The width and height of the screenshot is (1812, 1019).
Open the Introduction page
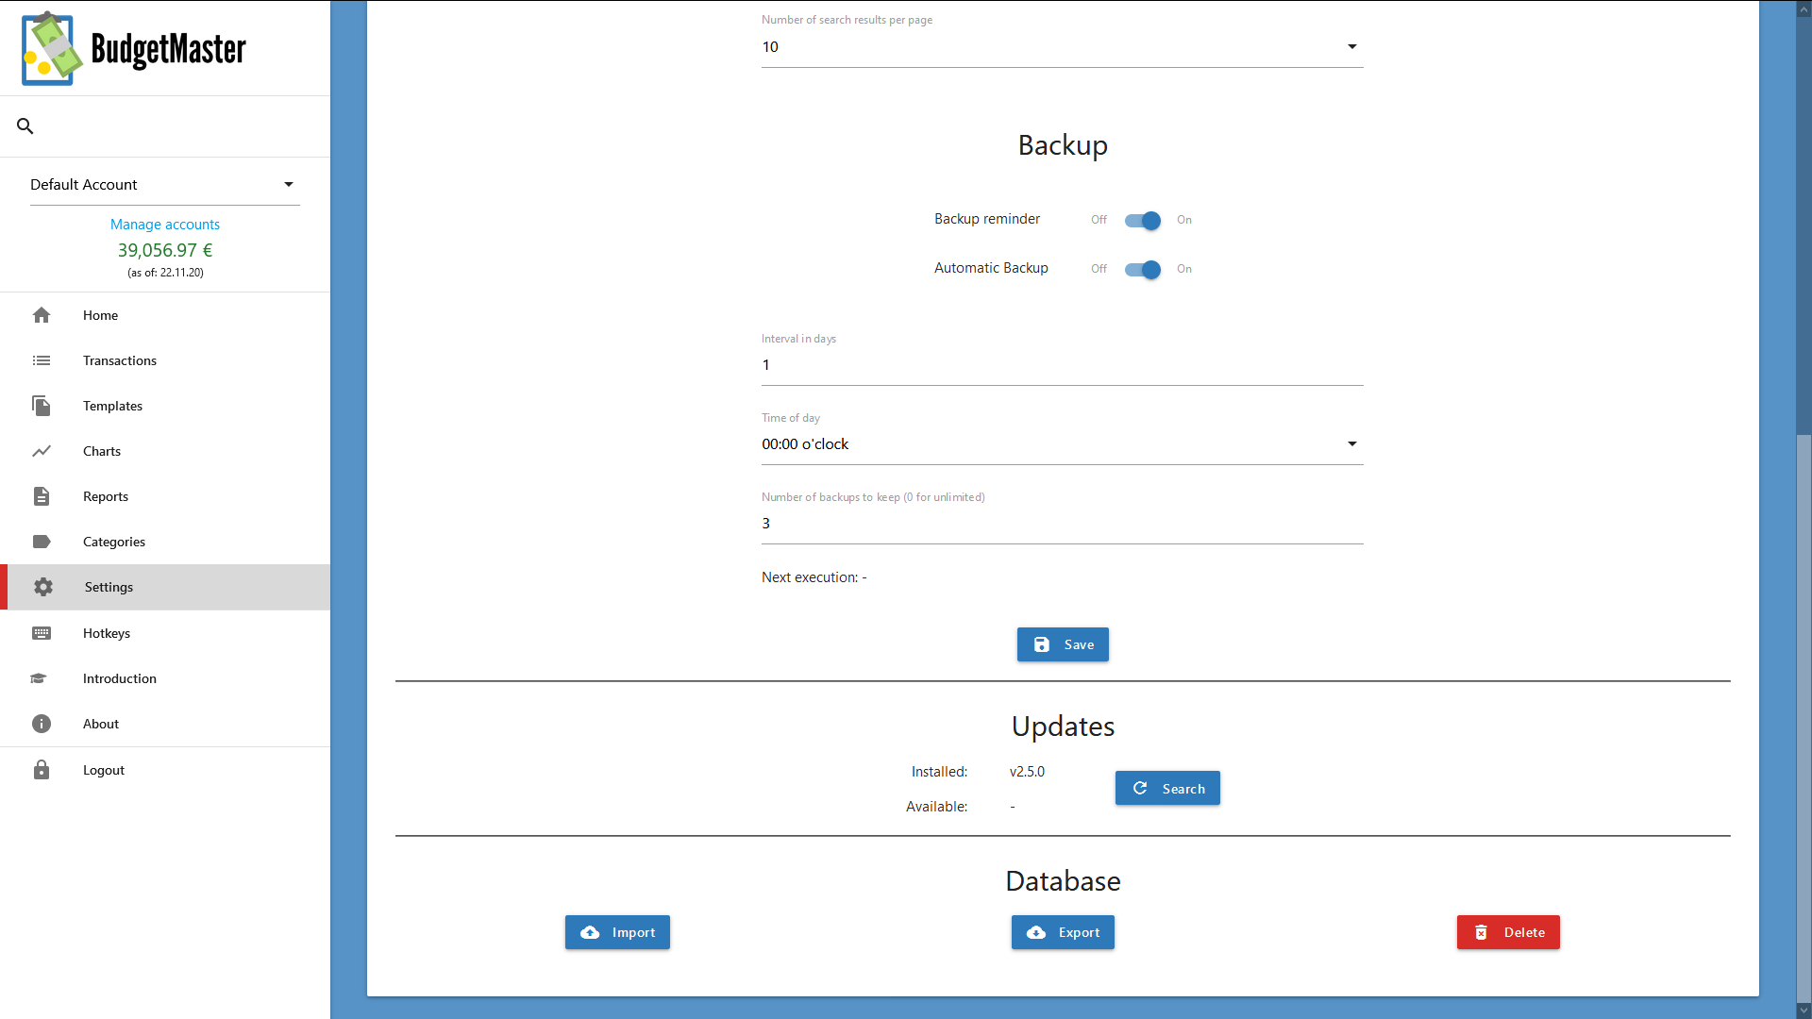(x=165, y=678)
